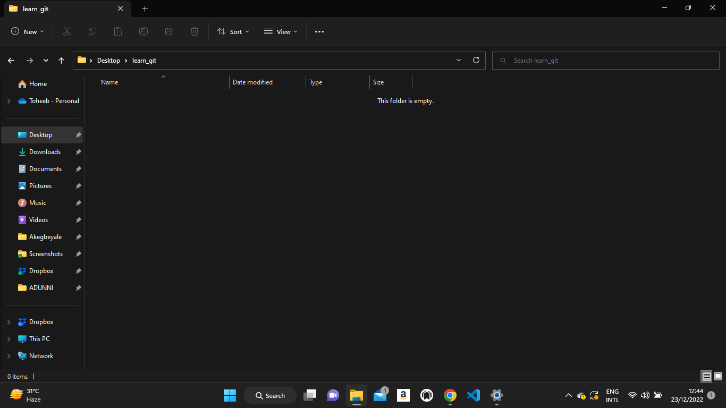Expand Toheeb - Personal OneDrive node
The height and width of the screenshot is (408, 726).
coord(9,101)
